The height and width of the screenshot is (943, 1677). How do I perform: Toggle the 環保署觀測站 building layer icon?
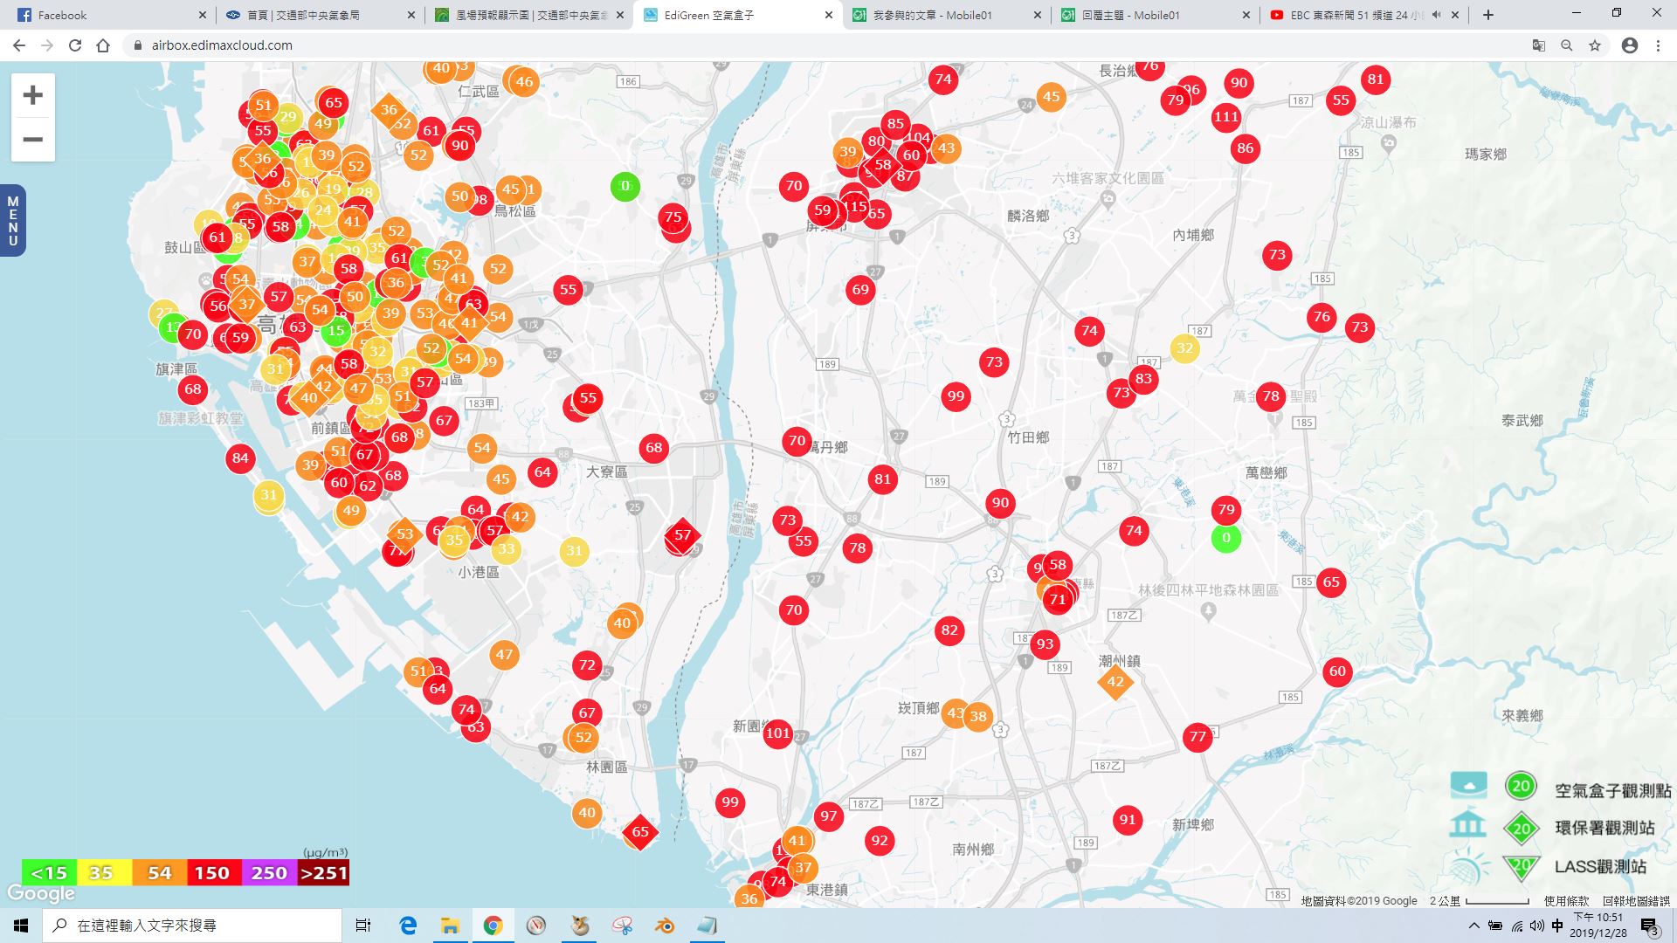(x=1467, y=824)
